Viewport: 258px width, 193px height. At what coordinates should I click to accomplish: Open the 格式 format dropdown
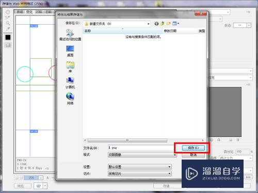[x=142, y=155]
